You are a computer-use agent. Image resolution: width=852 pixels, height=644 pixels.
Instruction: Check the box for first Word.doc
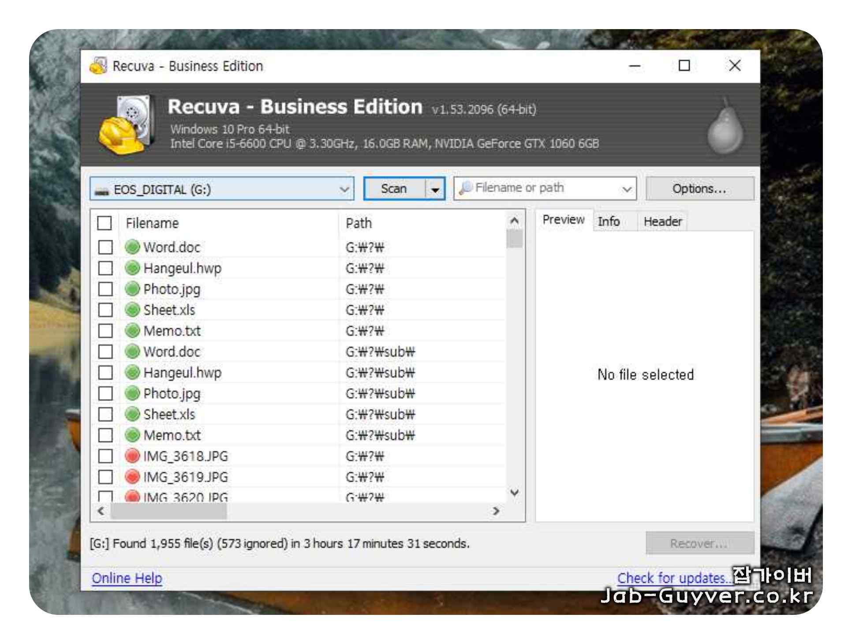click(105, 247)
